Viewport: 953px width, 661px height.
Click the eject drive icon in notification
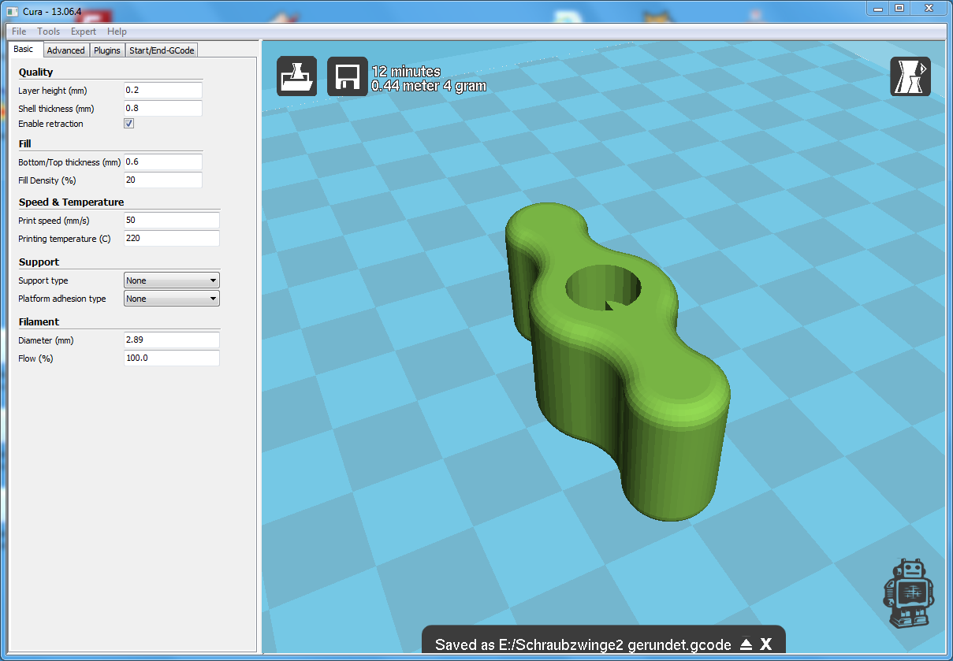click(x=746, y=644)
